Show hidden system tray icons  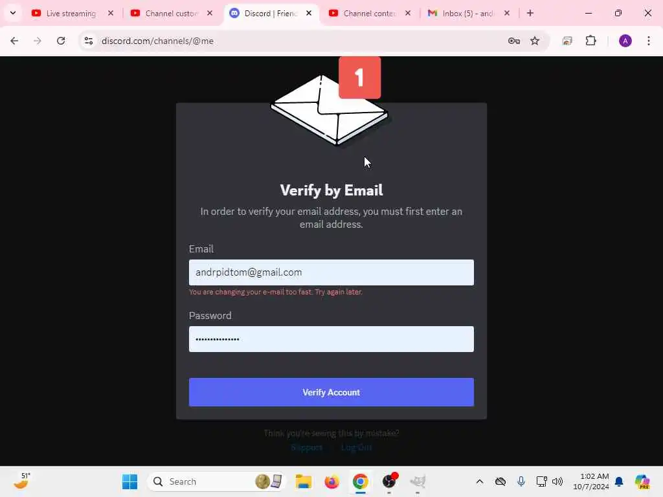click(x=480, y=481)
